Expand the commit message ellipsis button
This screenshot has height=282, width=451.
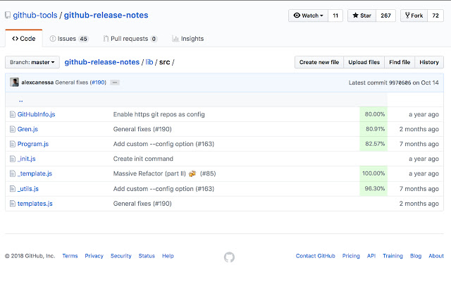click(x=115, y=82)
